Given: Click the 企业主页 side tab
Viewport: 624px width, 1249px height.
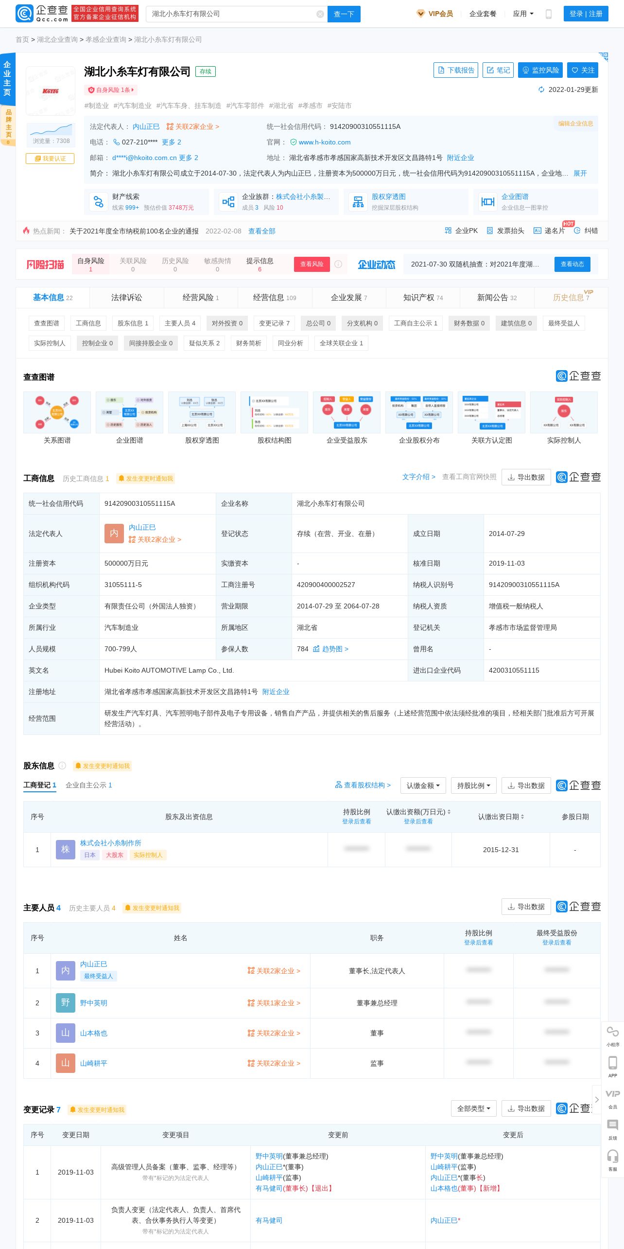Looking at the screenshot, I should point(7,79).
